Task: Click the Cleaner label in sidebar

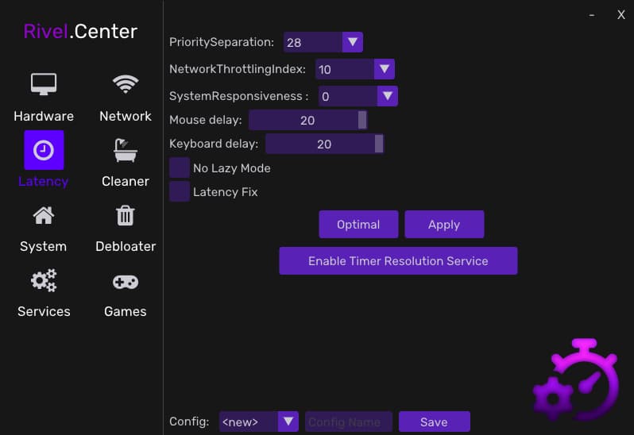Action: [x=126, y=181]
